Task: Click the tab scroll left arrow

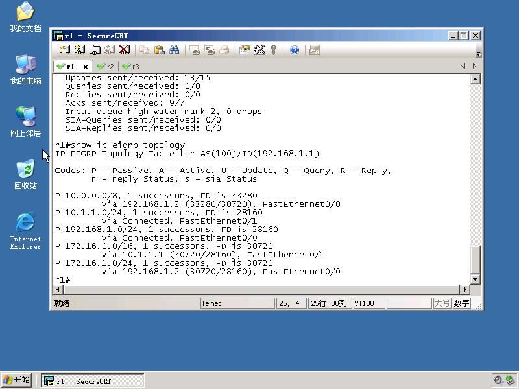Action: coord(463,66)
